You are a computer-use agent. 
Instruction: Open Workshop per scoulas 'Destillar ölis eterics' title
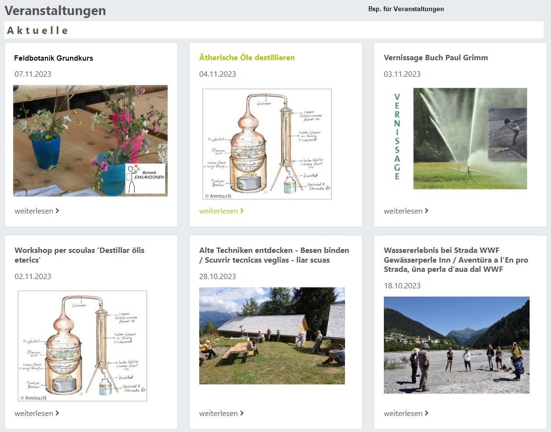[x=79, y=255]
